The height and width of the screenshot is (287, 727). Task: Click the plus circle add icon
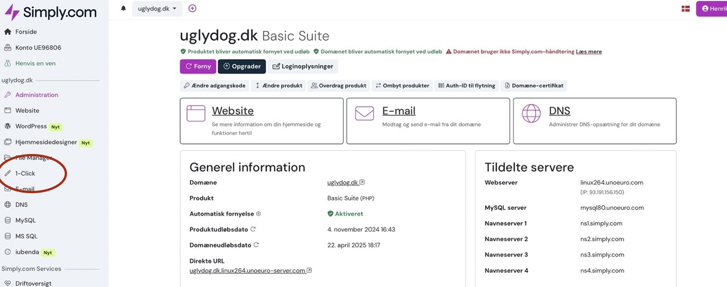coord(192,9)
